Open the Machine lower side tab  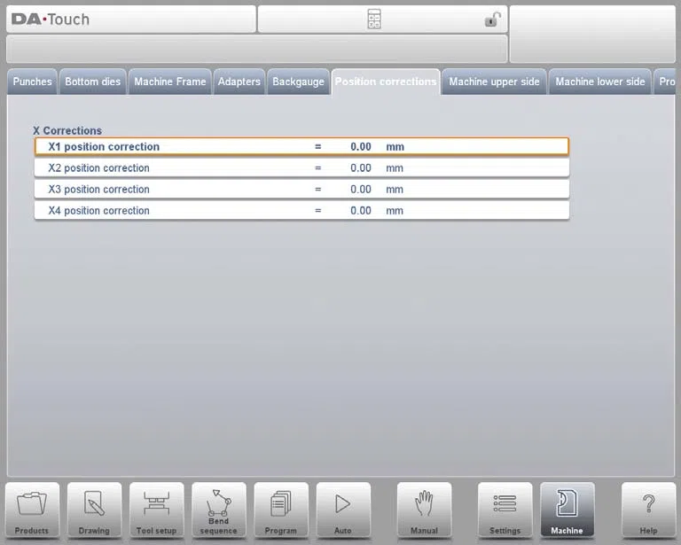click(600, 82)
